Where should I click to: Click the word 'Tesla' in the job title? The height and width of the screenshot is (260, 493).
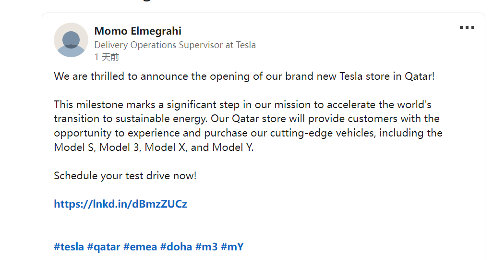click(246, 45)
